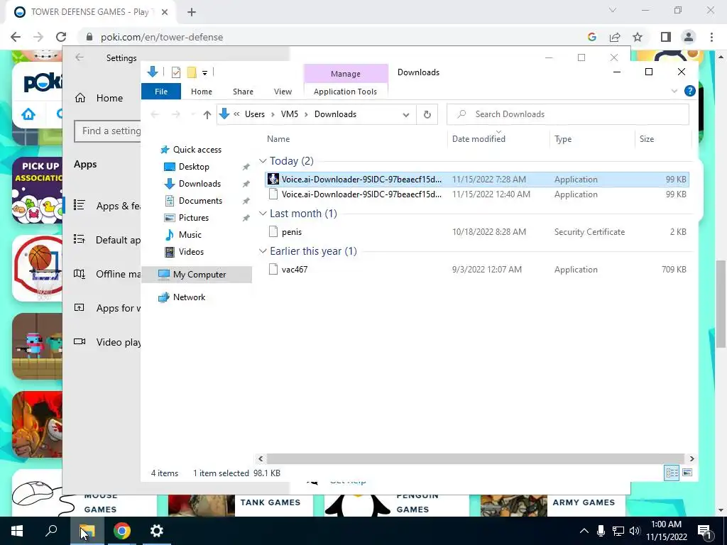Screen dimensions: 727x545
Task: Click the New folder icon in quick access toolbar
Action: pyautogui.click(x=192, y=72)
